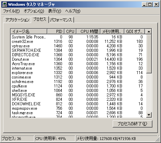161x143 pixels.
Task: Click the CPU value 98
Action: click(x=71, y=37)
